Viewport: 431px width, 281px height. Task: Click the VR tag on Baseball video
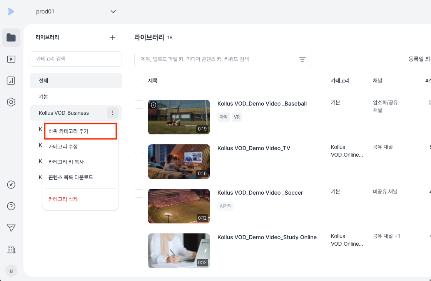tap(237, 117)
